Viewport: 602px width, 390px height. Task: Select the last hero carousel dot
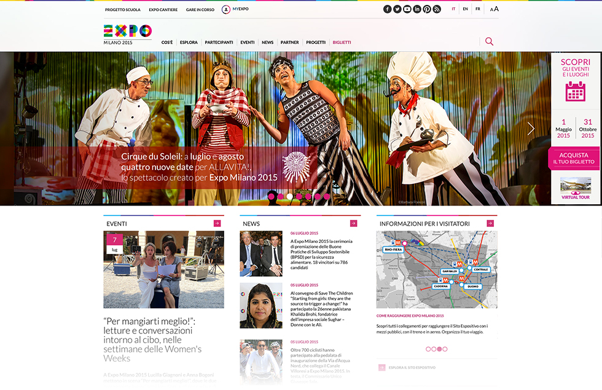tap(327, 197)
